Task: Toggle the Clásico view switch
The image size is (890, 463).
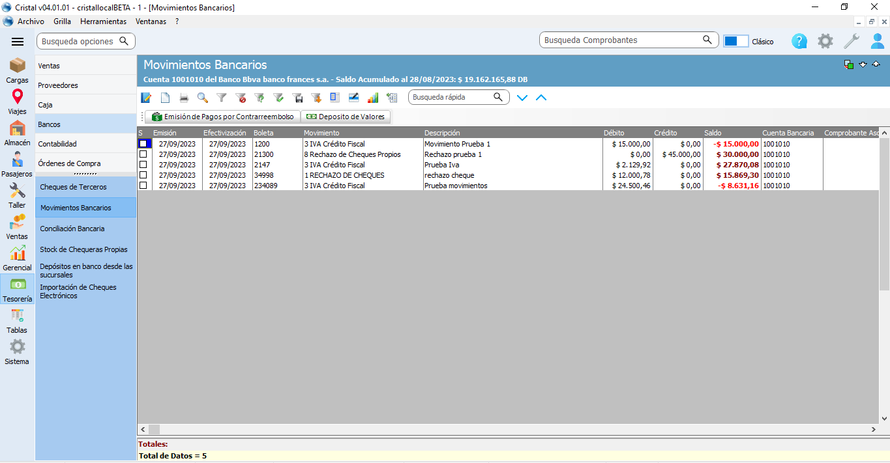Action: pyautogui.click(x=735, y=41)
